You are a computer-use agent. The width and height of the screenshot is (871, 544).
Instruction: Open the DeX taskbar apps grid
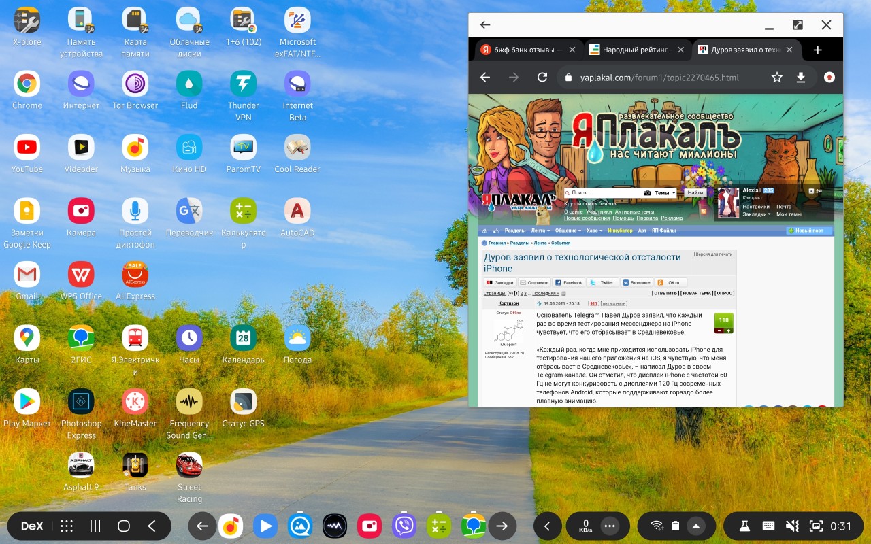[x=67, y=526]
